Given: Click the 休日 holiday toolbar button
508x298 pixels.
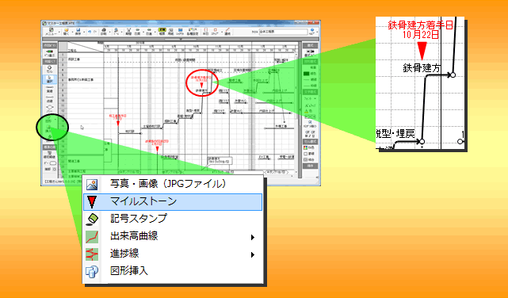Looking at the screenshot, I should [x=205, y=32].
